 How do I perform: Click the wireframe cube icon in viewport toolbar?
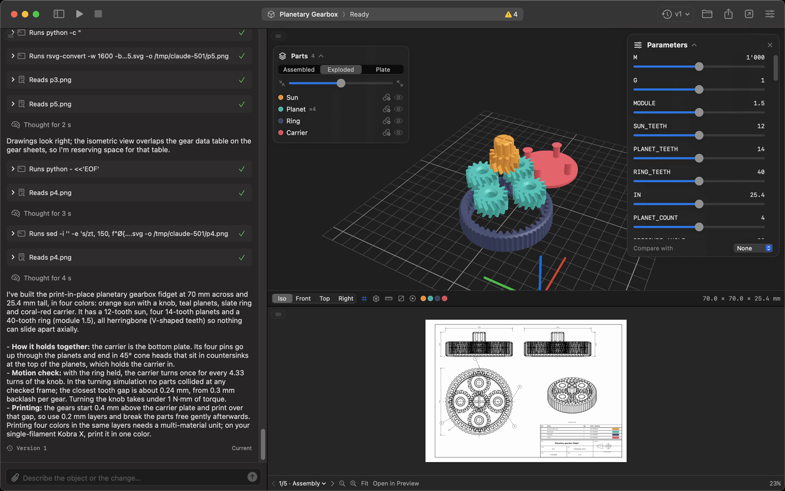tap(376, 299)
